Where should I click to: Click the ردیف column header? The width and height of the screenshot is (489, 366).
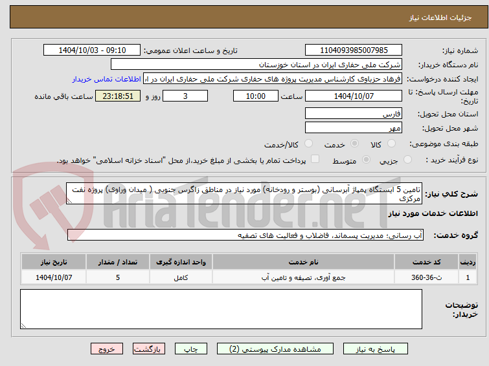(468, 262)
